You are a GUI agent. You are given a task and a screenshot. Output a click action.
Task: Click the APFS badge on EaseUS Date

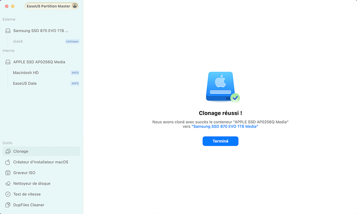click(75, 83)
